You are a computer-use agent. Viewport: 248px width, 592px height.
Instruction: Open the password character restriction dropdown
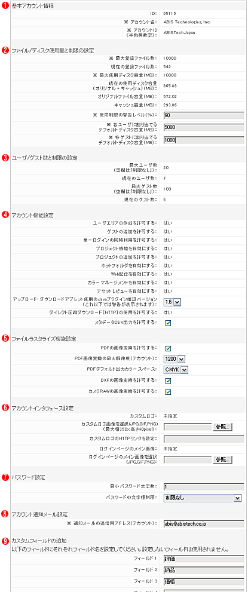(x=203, y=498)
